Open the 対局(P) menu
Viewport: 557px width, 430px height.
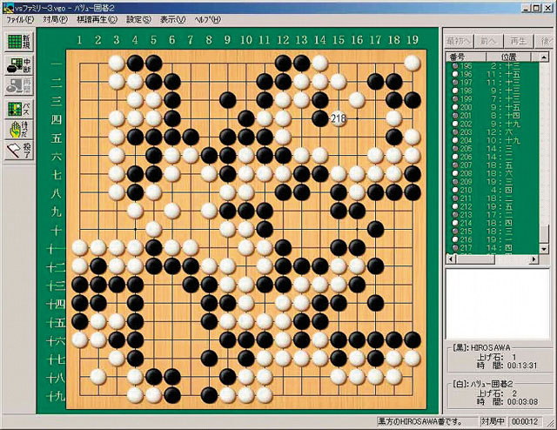click(x=54, y=18)
